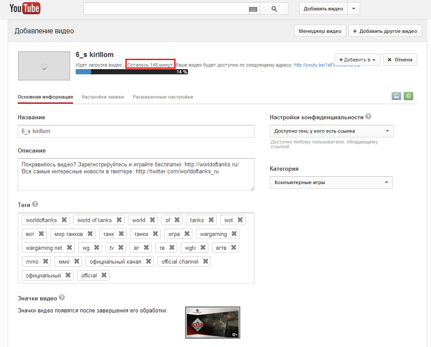Remove the 'tv' tag
Viewport: 431px width, 347px height.
pyautogui.click(x=121, y=248)
